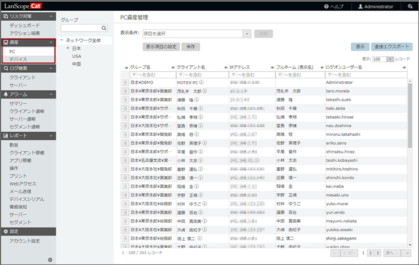The image size is (419, 265).
Task: Open detail icon for the eriko.sano row
Action: 125,143
